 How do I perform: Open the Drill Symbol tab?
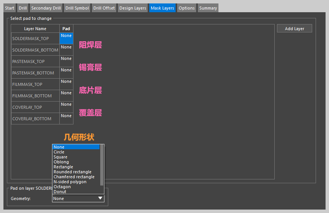[x=77, y=8]
